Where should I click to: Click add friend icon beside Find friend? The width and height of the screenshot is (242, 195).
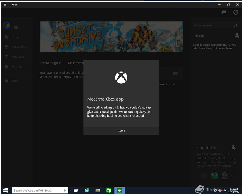click(233, 147)
